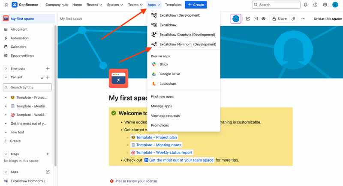The image size is (343, 186).
Task: Open new test page in sidebar tree
Action: tap(17, 132)
